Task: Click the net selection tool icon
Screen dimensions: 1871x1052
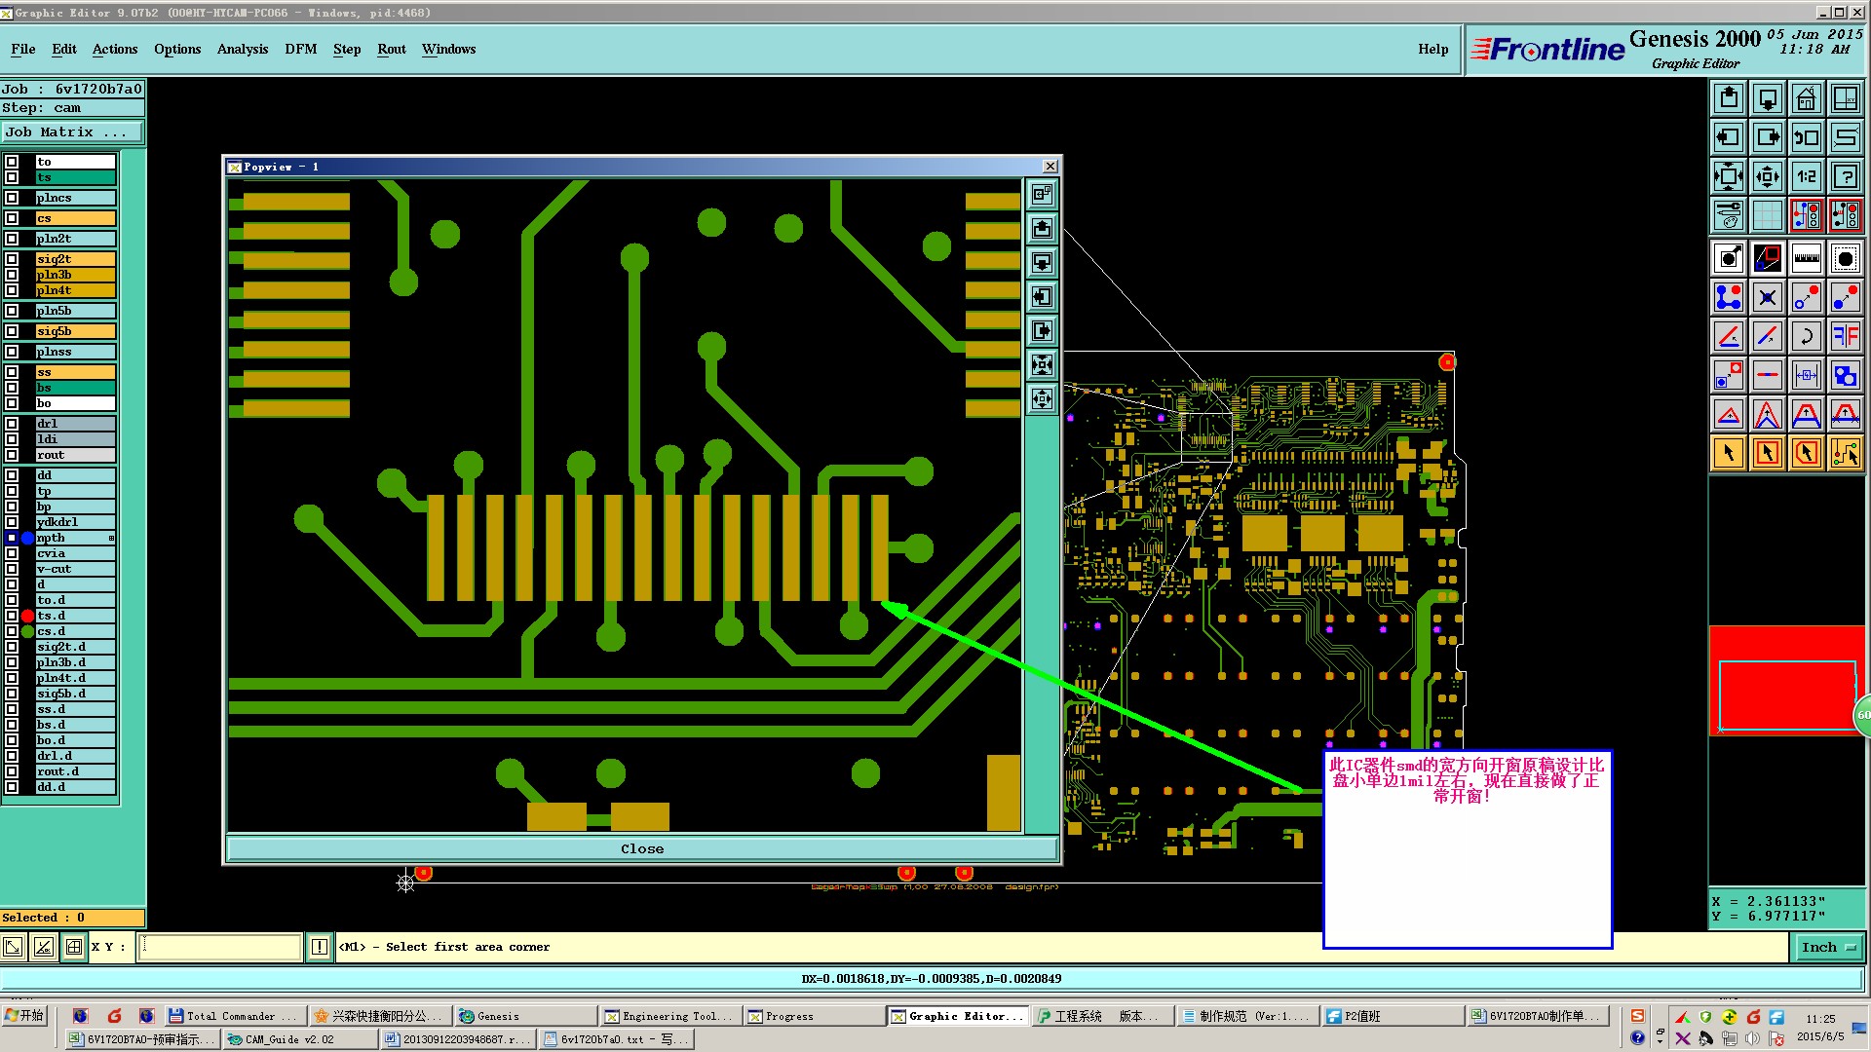Action: (x=1845, y=453)
